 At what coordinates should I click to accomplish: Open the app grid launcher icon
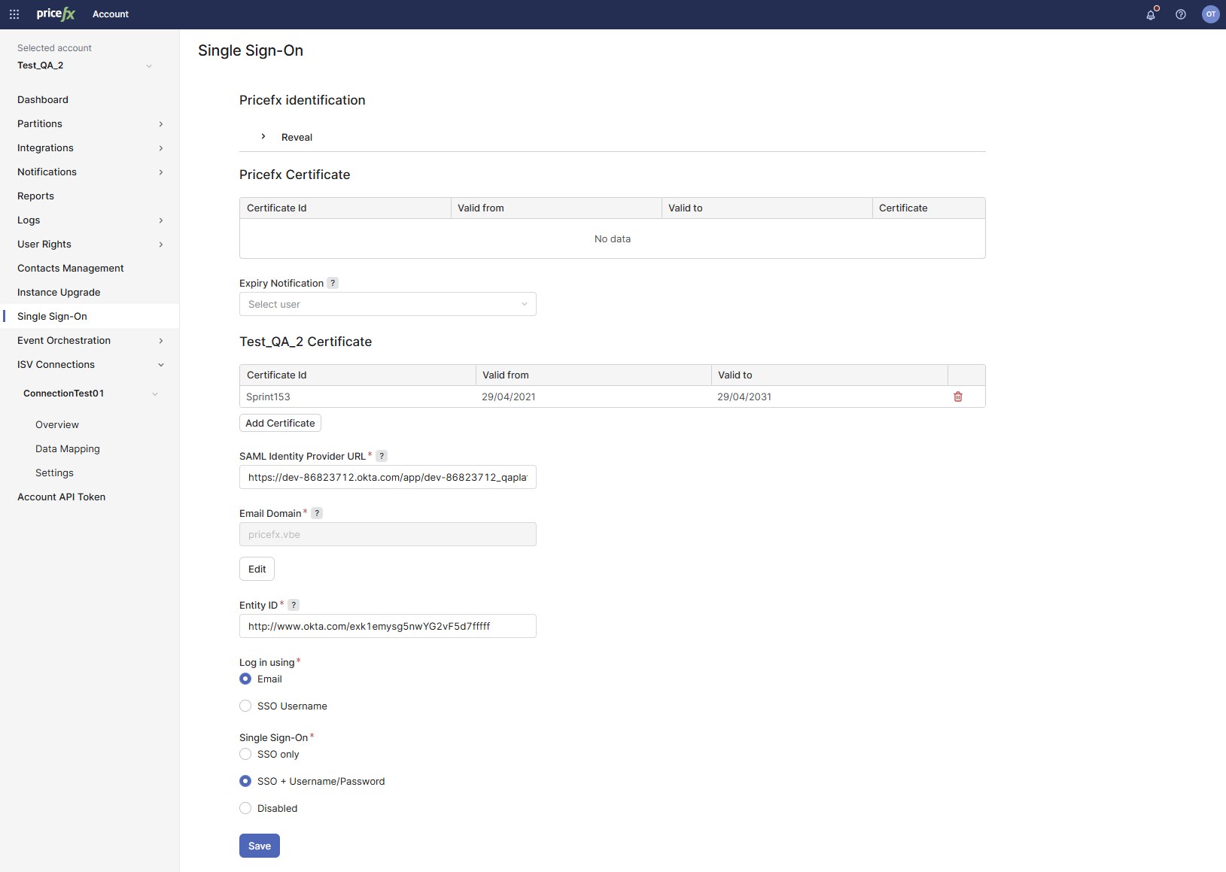tap(14, 14)
